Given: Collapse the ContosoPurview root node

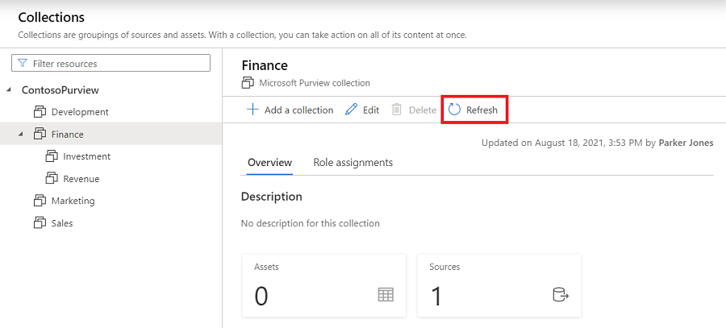Looking at the screenshot, I should click(9, 90).
